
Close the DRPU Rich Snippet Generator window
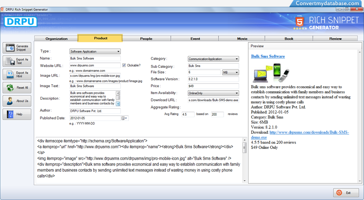pos(357,9)
